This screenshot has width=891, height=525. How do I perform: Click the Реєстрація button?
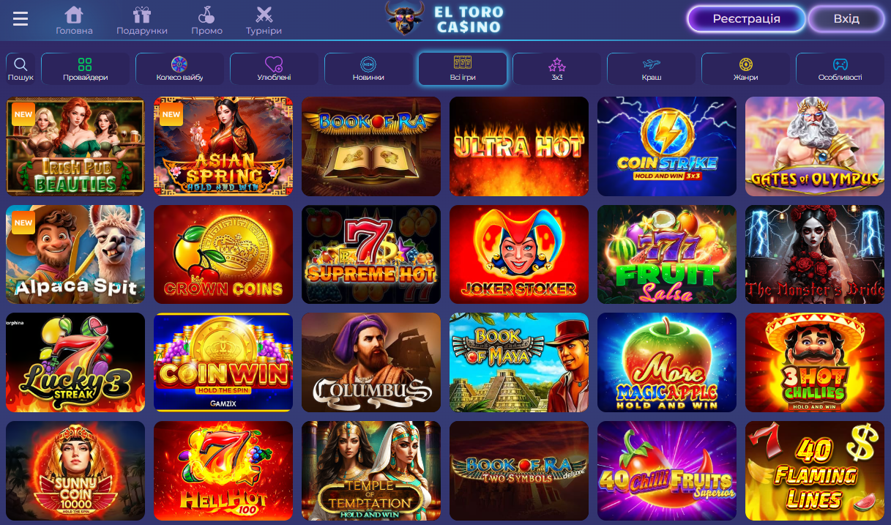(746, 19)
